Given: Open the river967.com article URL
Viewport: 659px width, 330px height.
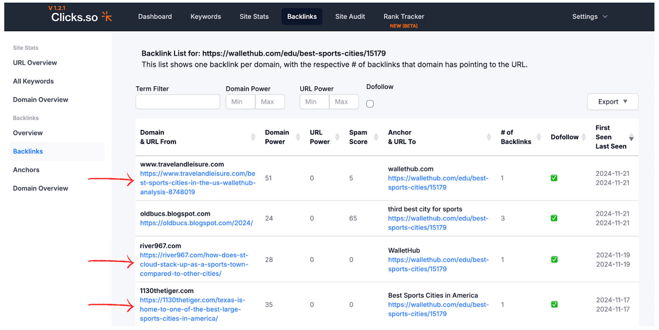Looking at the screenshot, I should [194, 265].
